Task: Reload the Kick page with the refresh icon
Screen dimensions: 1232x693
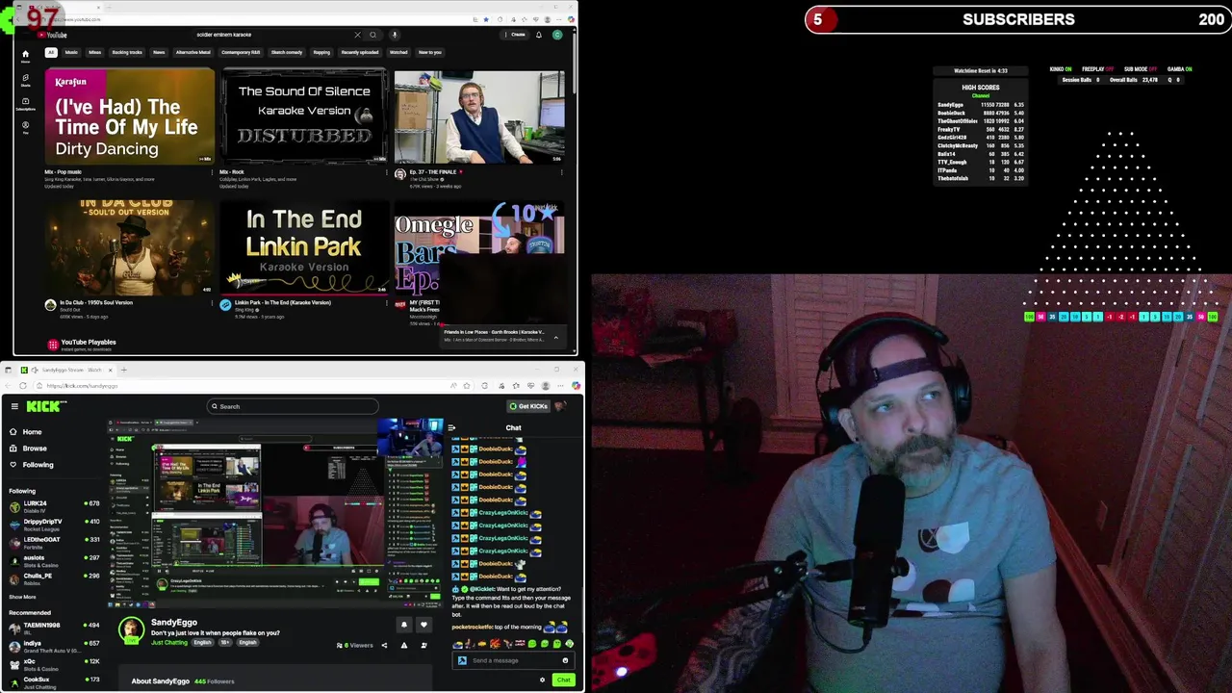Action: point(22,386)
